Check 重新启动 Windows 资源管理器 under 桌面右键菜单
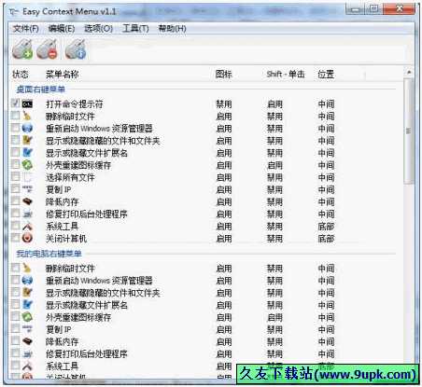 click(15, 128)
